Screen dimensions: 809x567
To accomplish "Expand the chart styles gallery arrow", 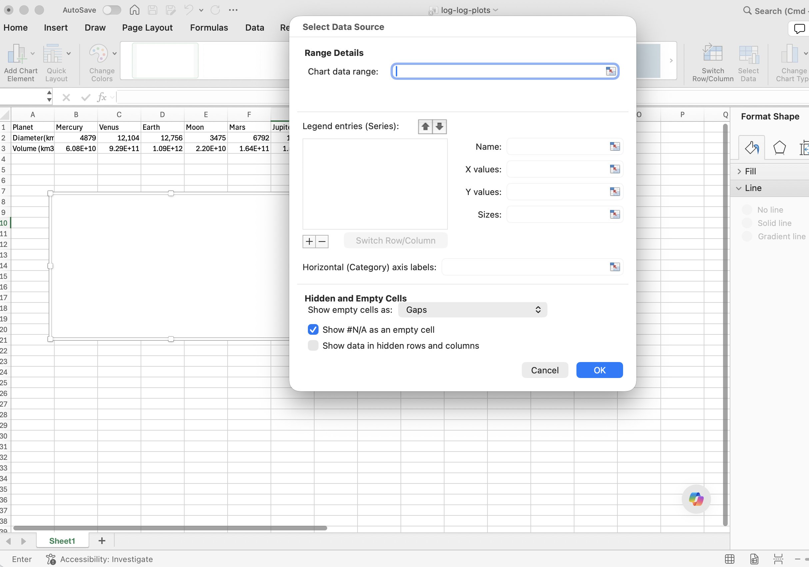I will pyautogui.click(x=671, y=61).
